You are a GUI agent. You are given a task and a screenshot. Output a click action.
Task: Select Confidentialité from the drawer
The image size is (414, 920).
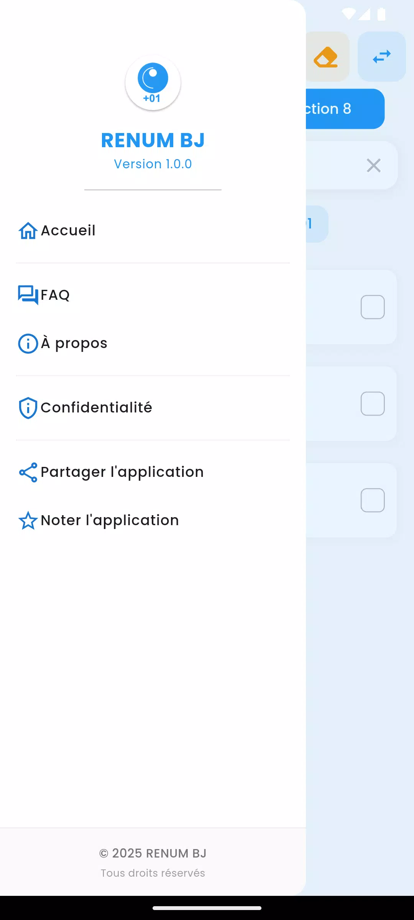click(x=153, y=408)
